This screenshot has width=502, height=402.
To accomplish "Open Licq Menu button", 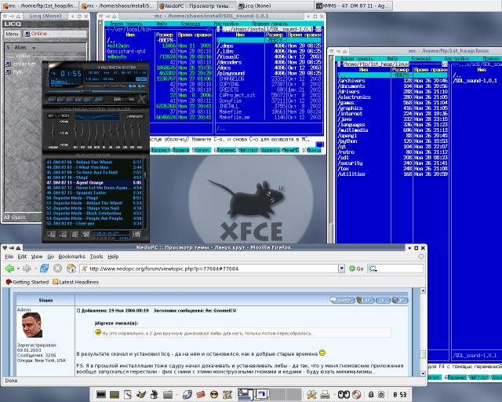I will coord(13,34).
